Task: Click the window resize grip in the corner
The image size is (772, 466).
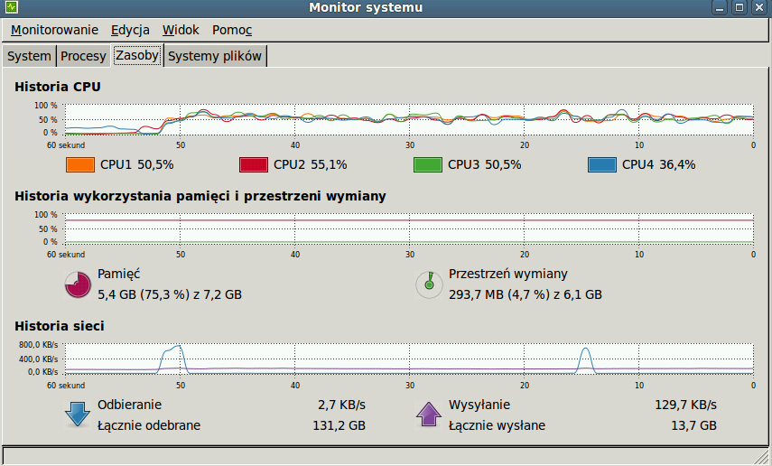Action: (x=764, y=457)
